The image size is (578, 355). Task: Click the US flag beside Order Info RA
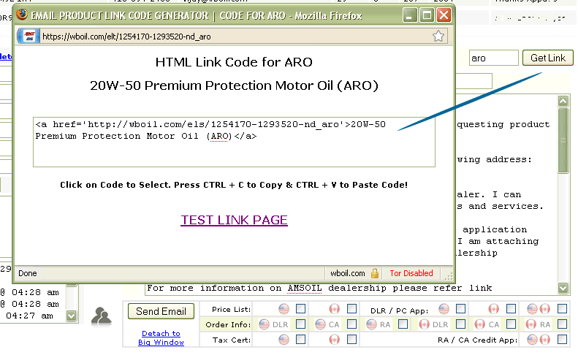coord(371,324)
